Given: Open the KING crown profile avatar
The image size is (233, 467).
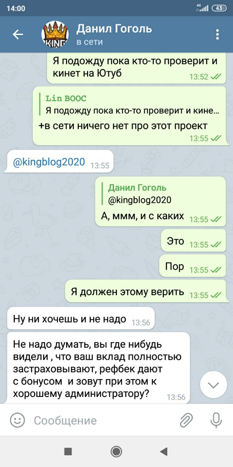Looking at the screenshot, I should click(x=55, y=34).
